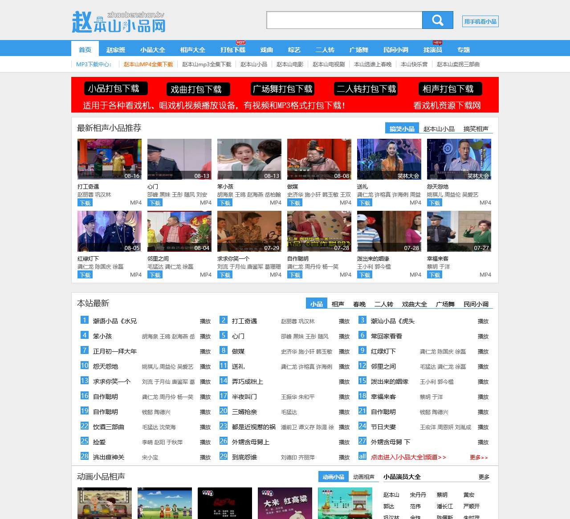Switch to the 动画相声 tab
Image resolution: width=570 pixels, height=519 pixels.
coord(364,477)
